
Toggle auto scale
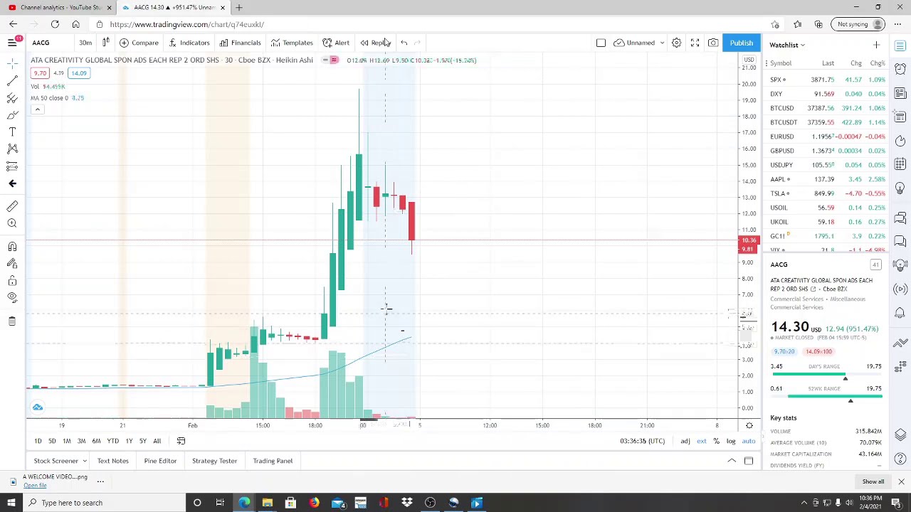pyautogui.click(x=749, y=441)
